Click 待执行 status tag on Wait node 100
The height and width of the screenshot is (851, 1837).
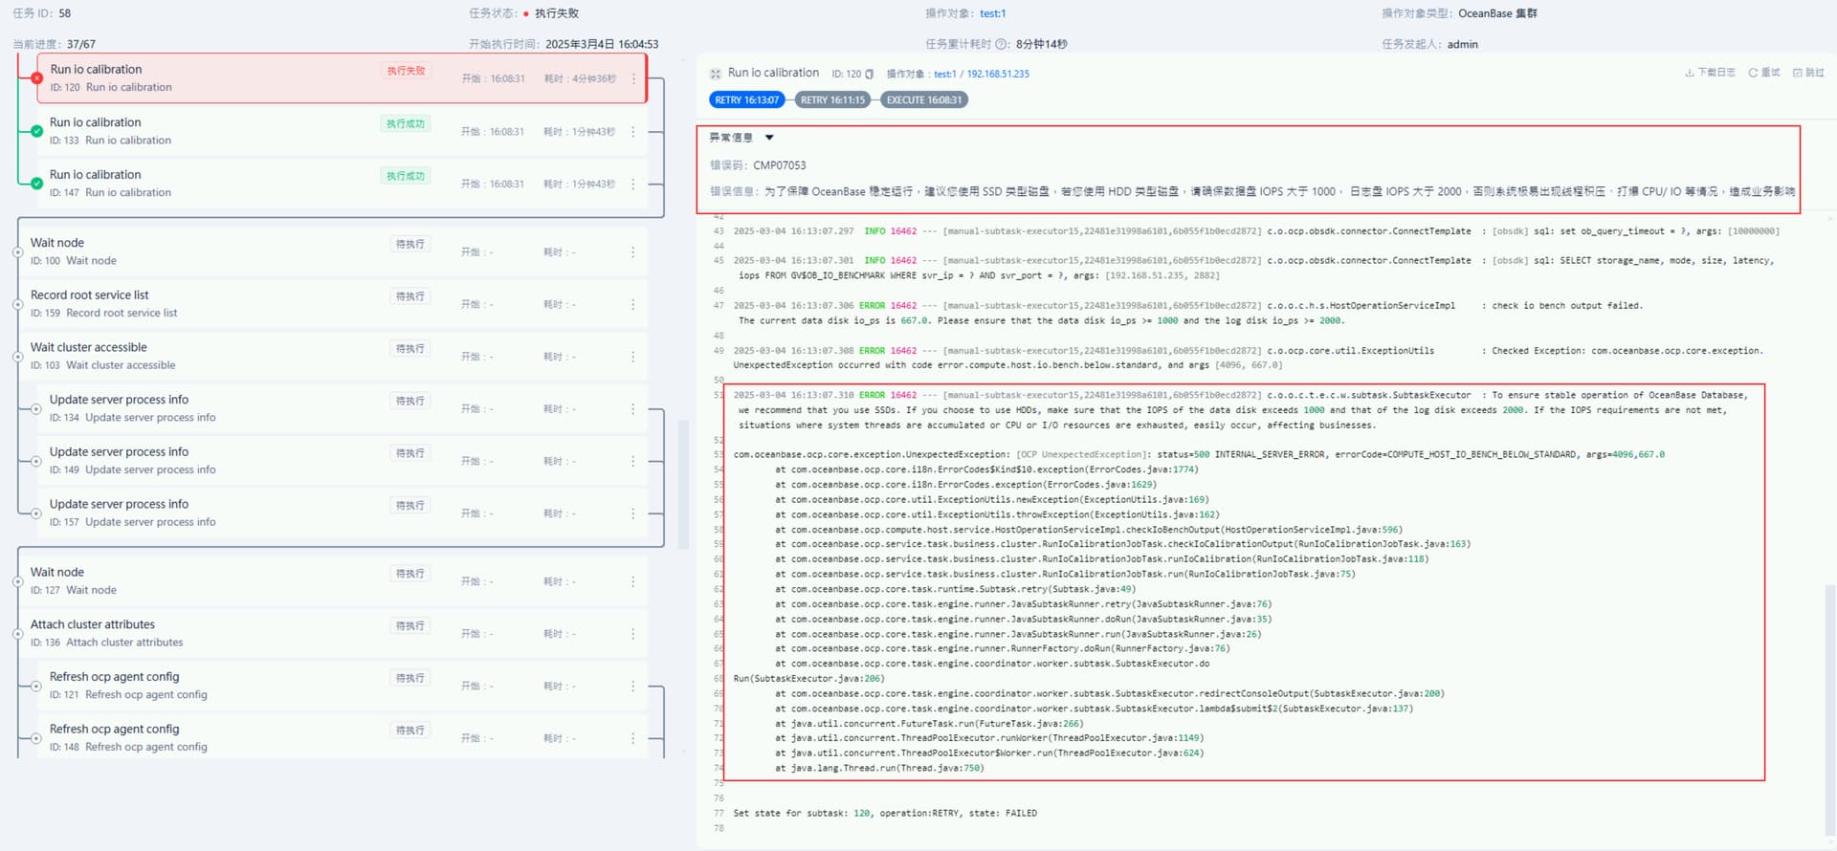(410, 244)
